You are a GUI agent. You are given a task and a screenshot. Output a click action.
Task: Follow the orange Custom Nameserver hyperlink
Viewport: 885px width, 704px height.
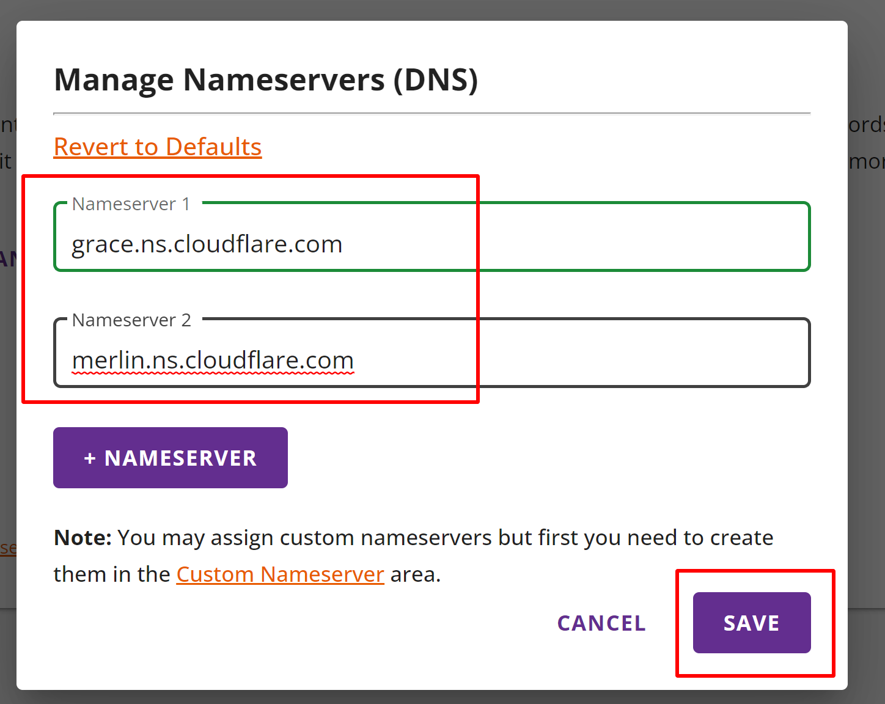280,574
